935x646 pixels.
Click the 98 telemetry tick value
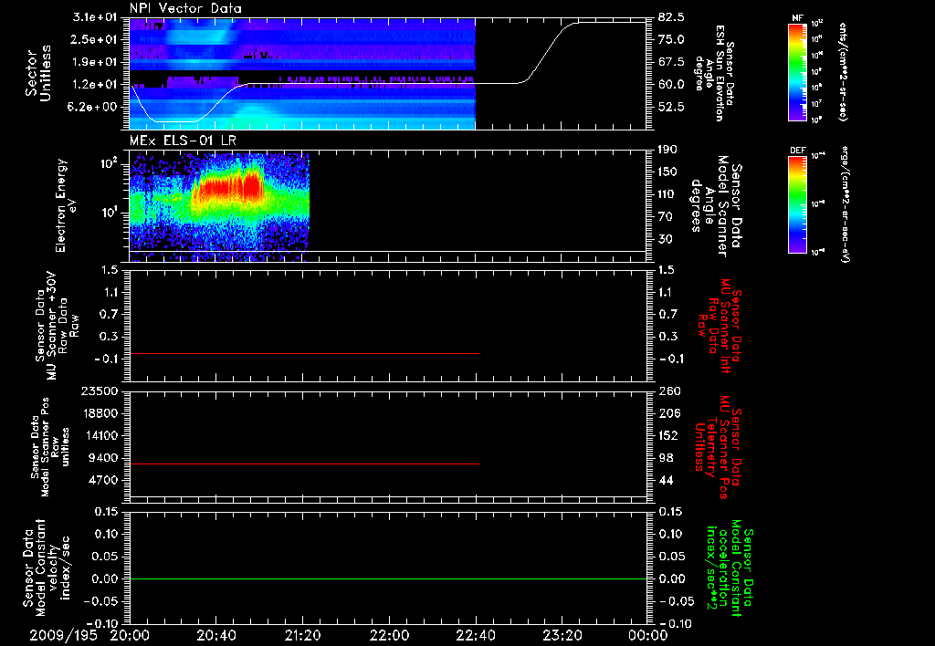(666, 458)
